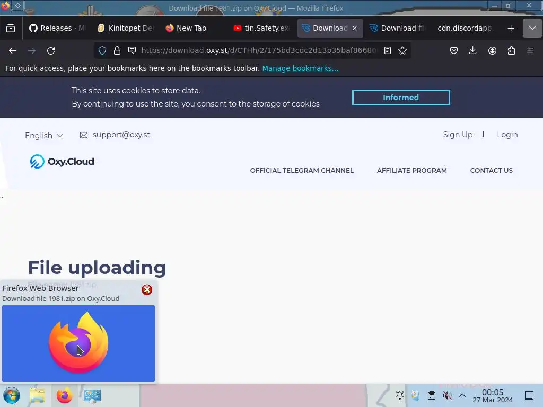The height and width of the screenshot is (407, 543).
Task: Open the Firefox application menu
Action: pyautogui.click(x=530, y=50)
